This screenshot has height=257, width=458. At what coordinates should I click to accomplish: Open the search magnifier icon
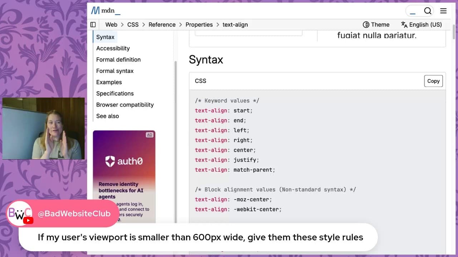pyautogui.click(x=428, y=11)
